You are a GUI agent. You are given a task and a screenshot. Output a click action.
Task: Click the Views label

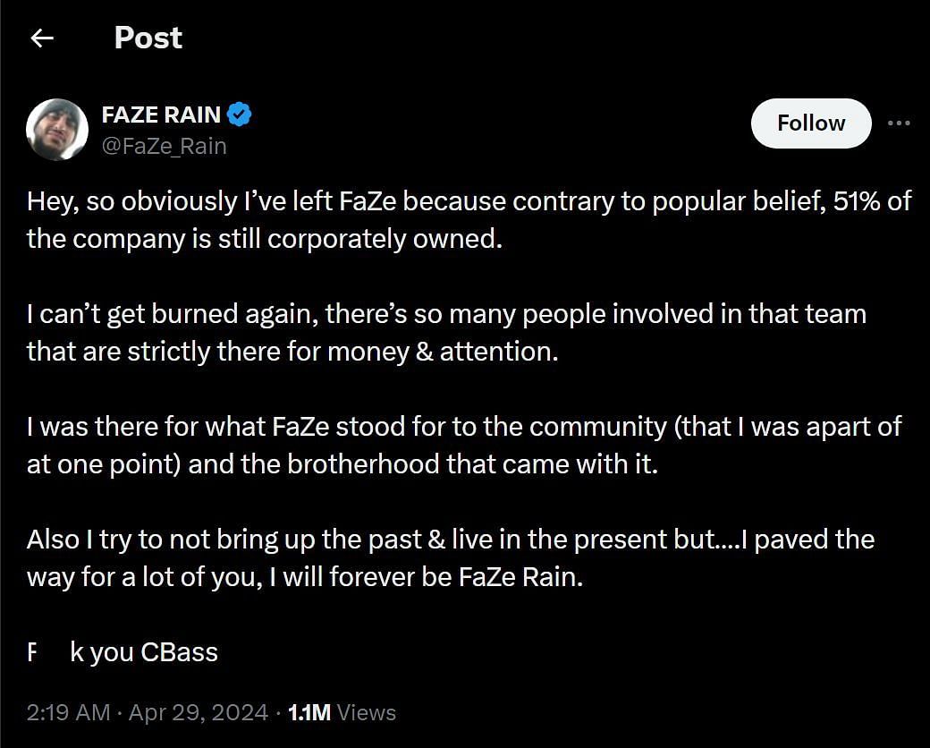coord(367,712)
